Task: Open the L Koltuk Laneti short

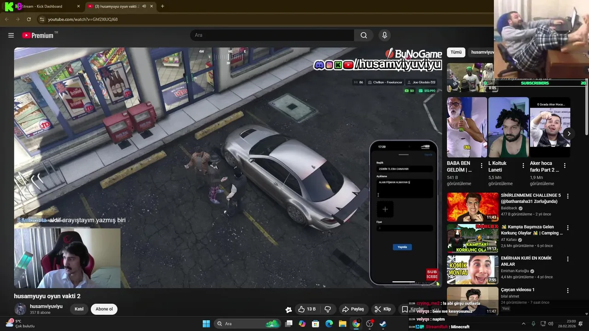Action: [x=508, y=127]
